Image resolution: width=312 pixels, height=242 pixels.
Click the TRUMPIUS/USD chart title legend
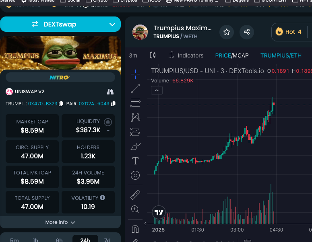pyautogui.click(x=208, y=71)
